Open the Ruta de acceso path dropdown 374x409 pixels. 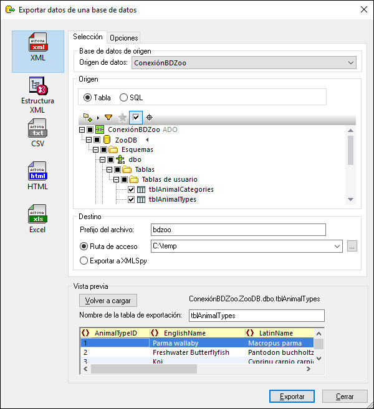pyautogui.click(x=337, y=246)
